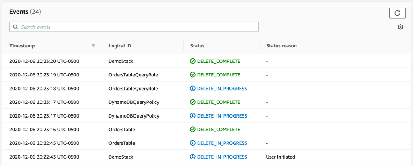
Task: Click the DemoStack DELETE_COMPLETE check icon
Action: pos(193,61)
